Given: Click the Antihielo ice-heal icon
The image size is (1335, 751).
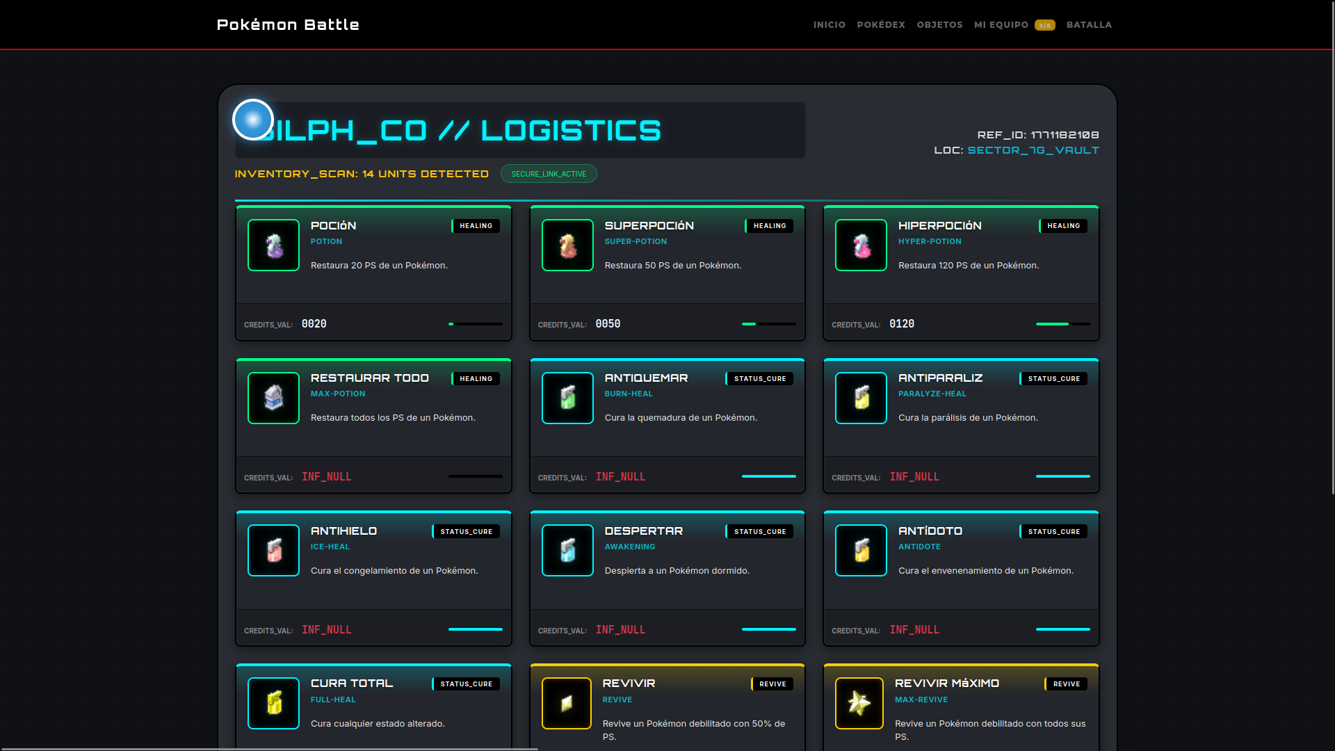Looking at the screenshot, I should click(273, 551).
